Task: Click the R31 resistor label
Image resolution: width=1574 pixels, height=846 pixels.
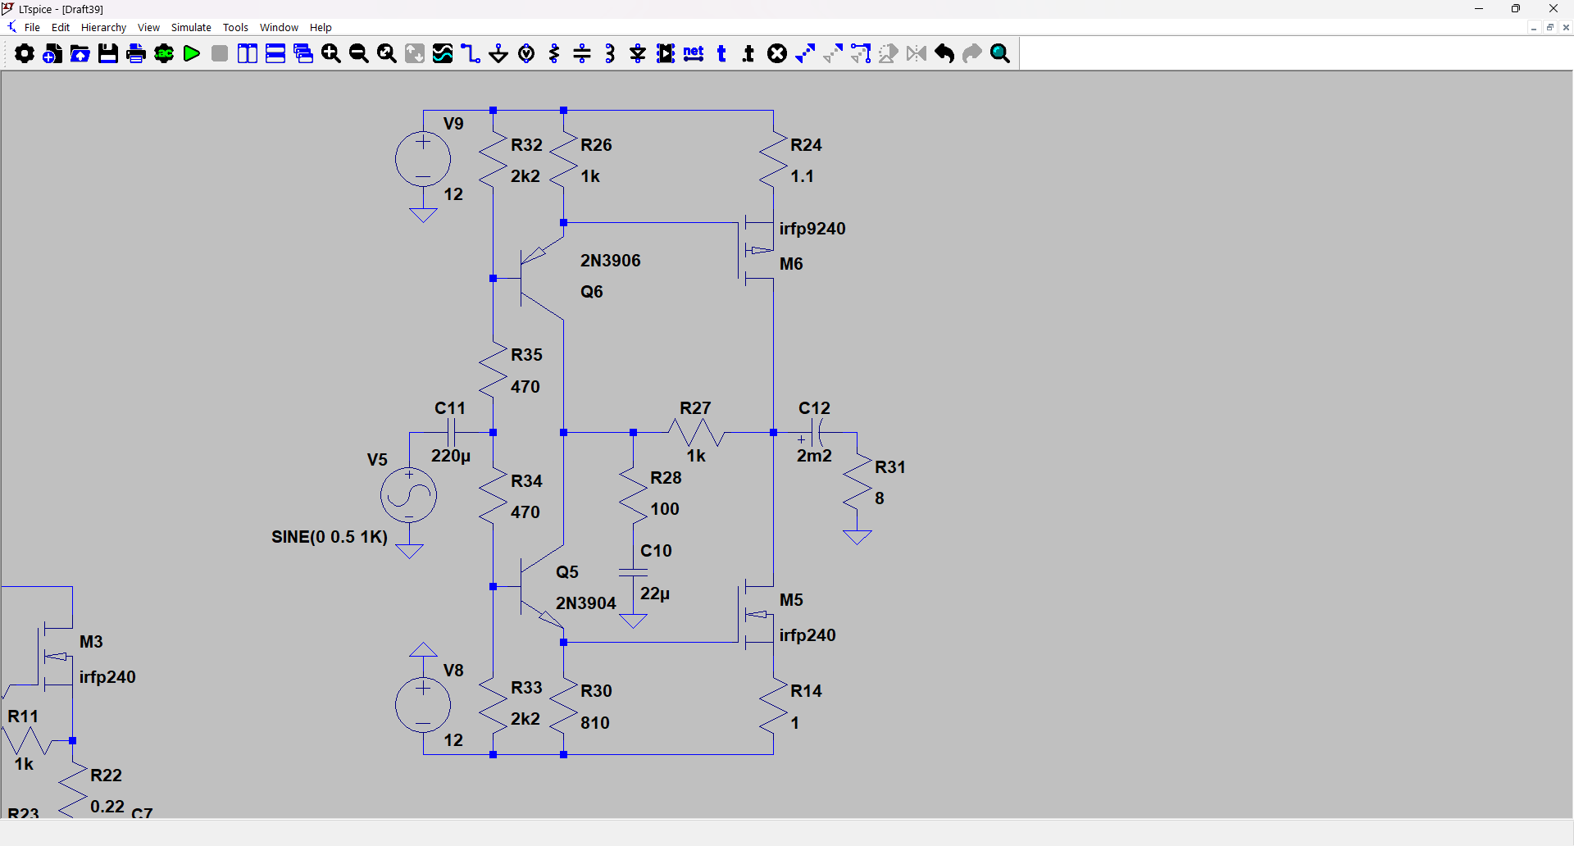Action: [x=890, y=467]
